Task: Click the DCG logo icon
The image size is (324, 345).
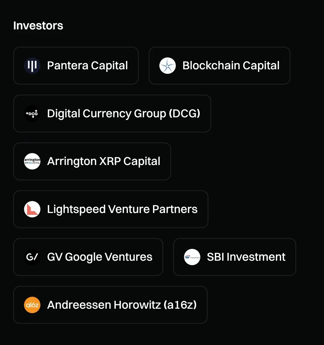Action: point(32,114)
